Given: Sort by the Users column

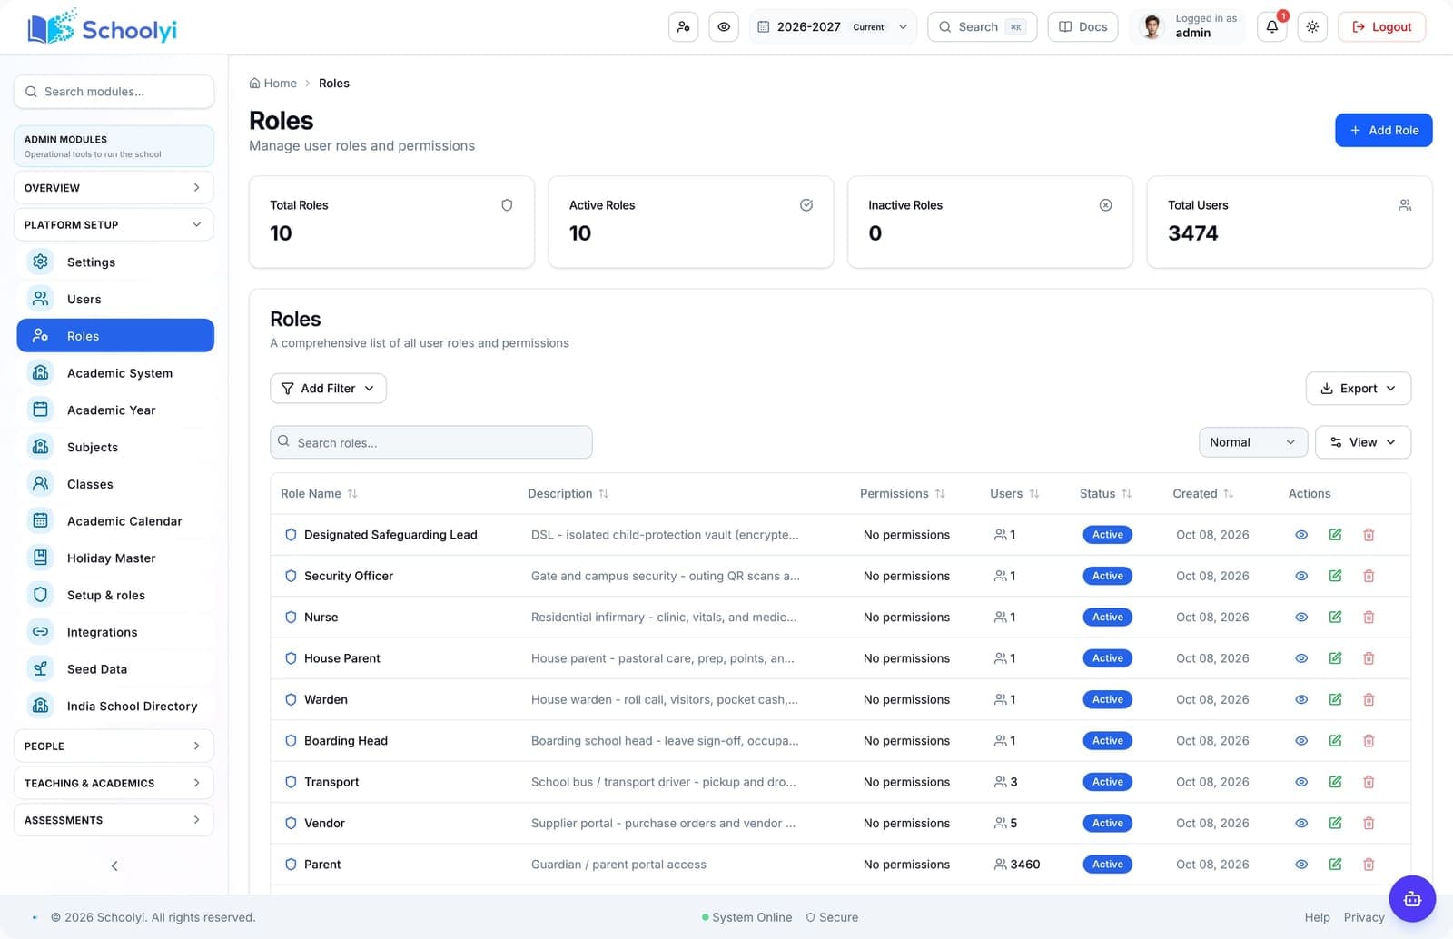Looking at the screenshot, I should click(1014, 494).
